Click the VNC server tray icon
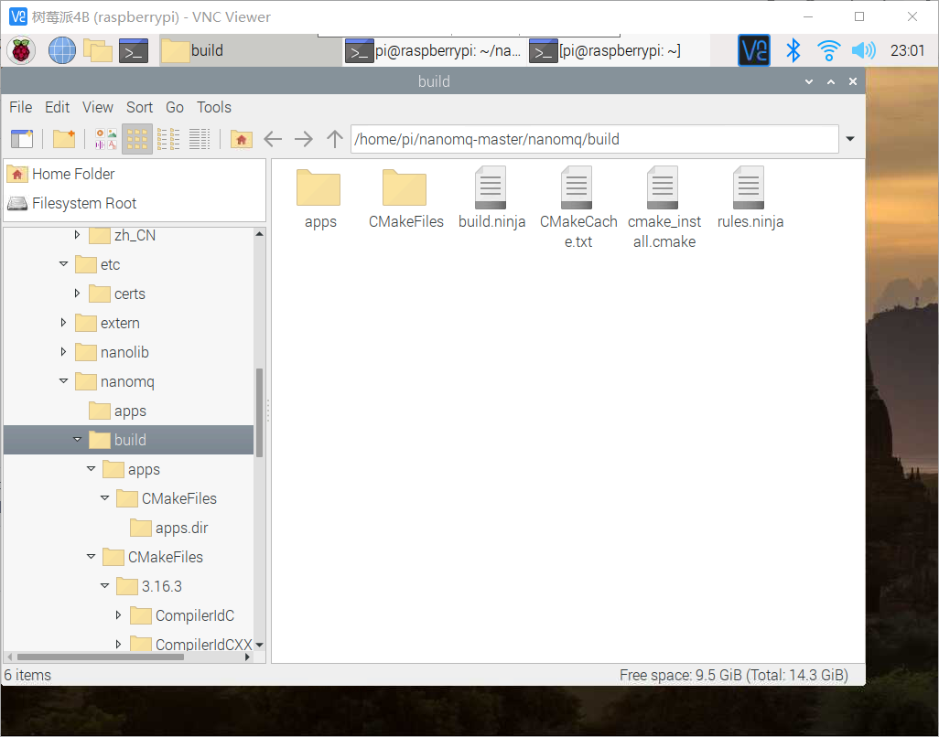Screen dimensions: 939x737 754,50
